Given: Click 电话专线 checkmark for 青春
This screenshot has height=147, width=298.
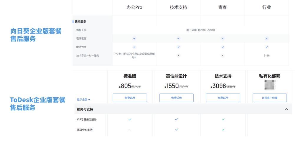Looking at the screenshot, I should (223, 47).
